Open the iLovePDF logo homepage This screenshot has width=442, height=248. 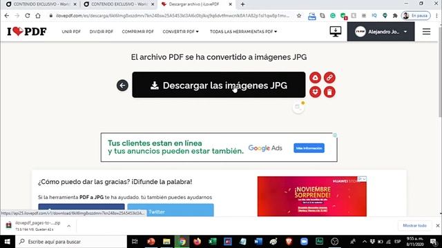pyautogui.click(x=27, y=32)
